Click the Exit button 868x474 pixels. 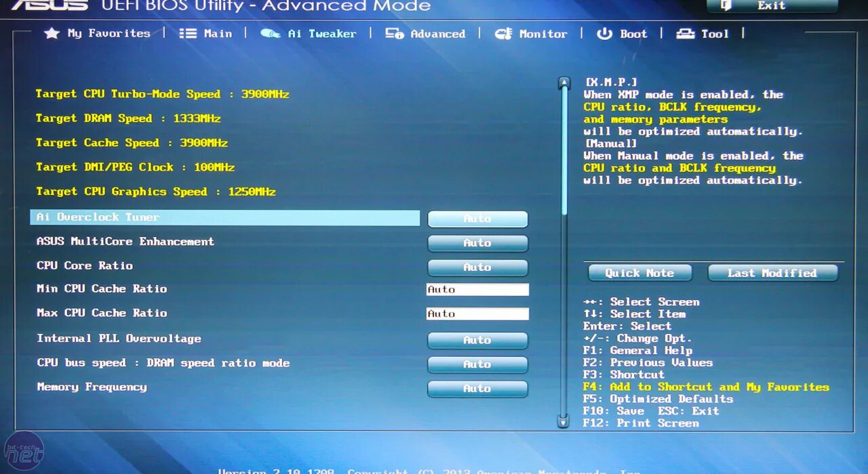point(772,5)
